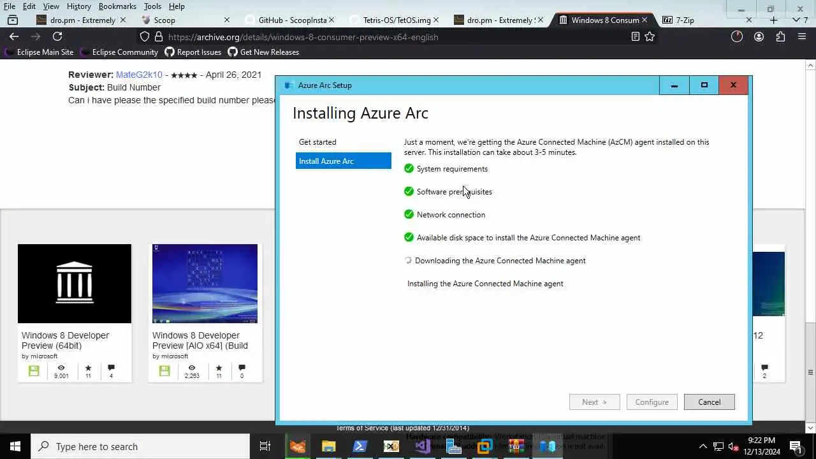This screenshot has height=459, width=816.
Task: Open the Windows 8 Developer Preview (64bit) title link
Action: [66, 340]
